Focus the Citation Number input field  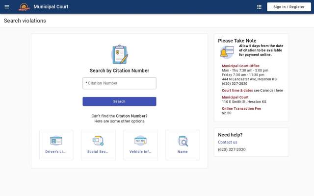(x=119, y=83)
